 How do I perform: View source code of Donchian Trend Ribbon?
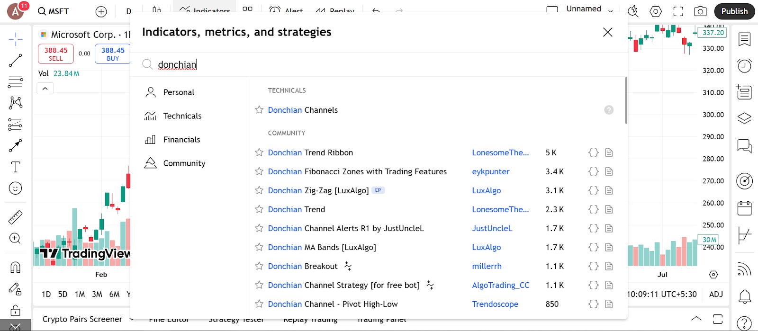593,152
